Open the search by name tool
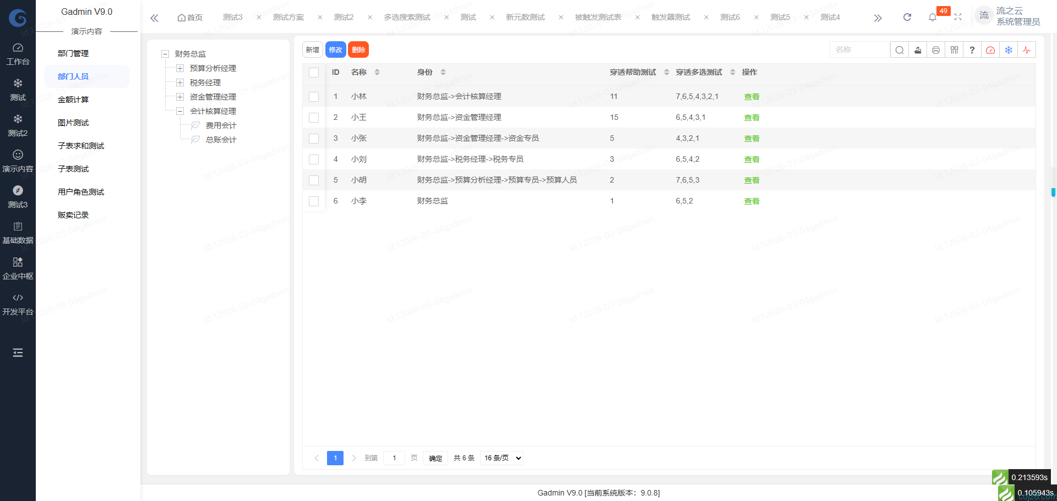This screenshot has height=501, width=1057. pos(899,49)
